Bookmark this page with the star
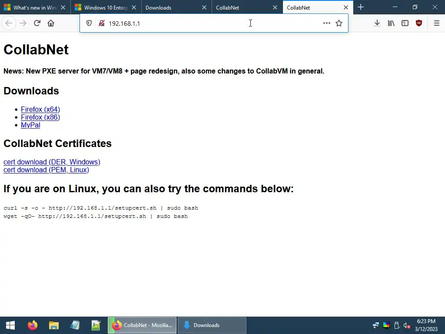This screenshot has height=334, width=445. pyautogui.click(x=339, y=23)
